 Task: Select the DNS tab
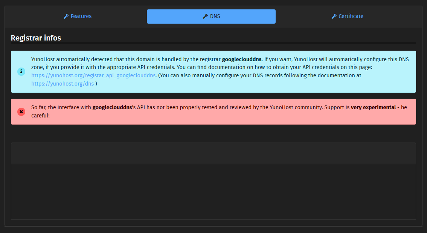tap(211, 16)
